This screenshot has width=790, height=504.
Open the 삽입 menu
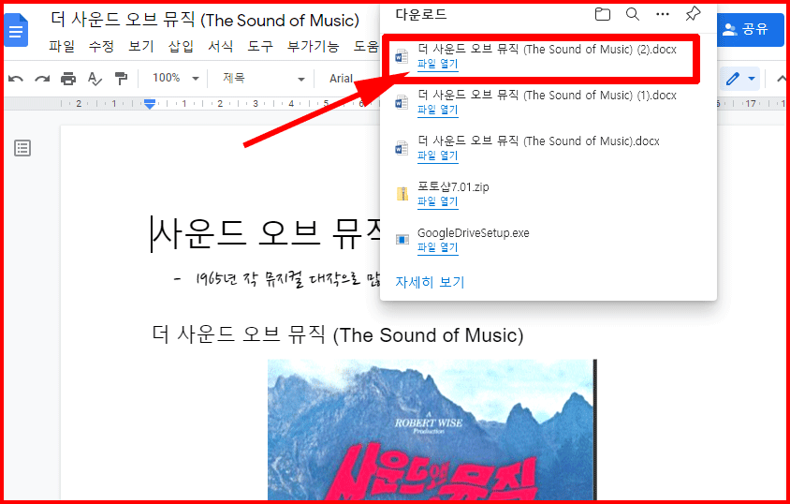pyautogui.click(x=181, y=46)
